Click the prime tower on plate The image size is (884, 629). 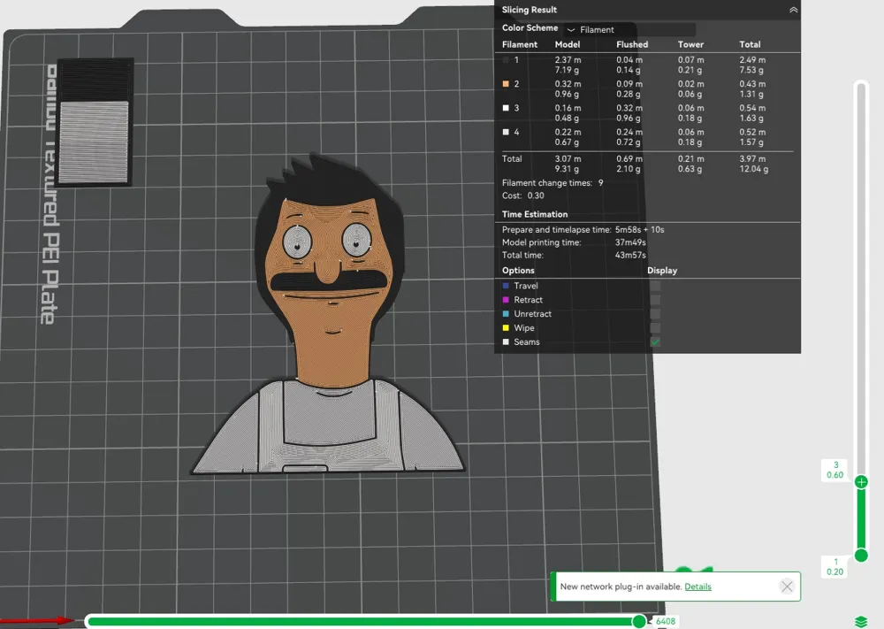point(95,122)
